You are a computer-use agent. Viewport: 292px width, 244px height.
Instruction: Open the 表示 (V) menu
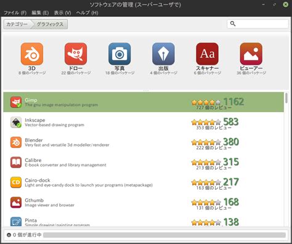point(62,13)
